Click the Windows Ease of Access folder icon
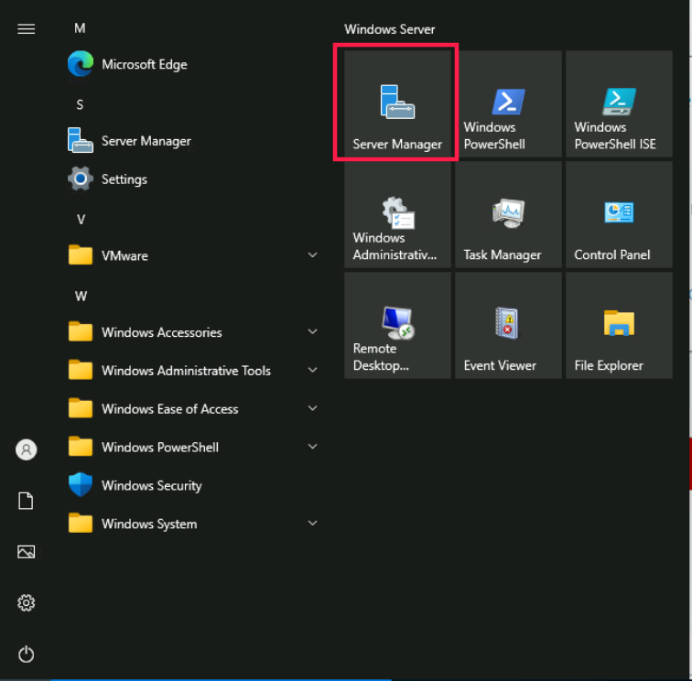Screen dimensions: 692x681 tap(81, 408)
